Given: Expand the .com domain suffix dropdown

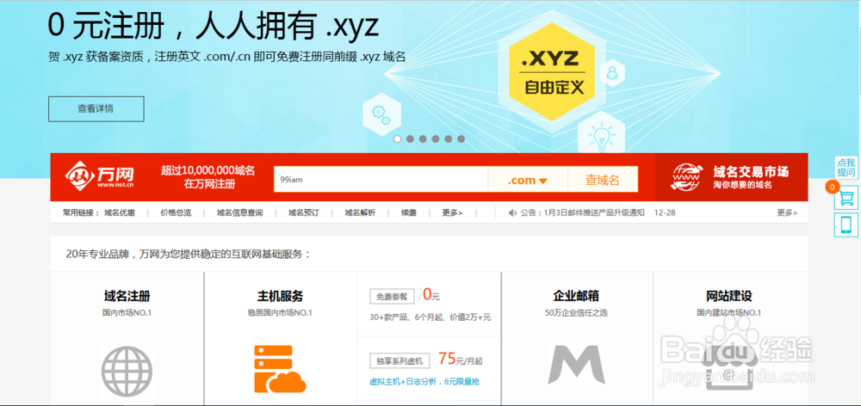Looking at the screenshot, I should (x=528, y=180).
